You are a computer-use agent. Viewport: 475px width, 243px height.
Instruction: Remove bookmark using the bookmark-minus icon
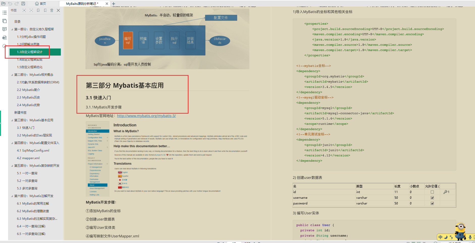point(45,10)
